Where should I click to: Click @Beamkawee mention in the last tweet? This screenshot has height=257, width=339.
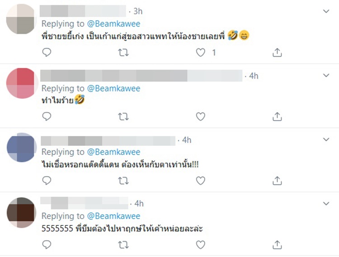(113, 216)
